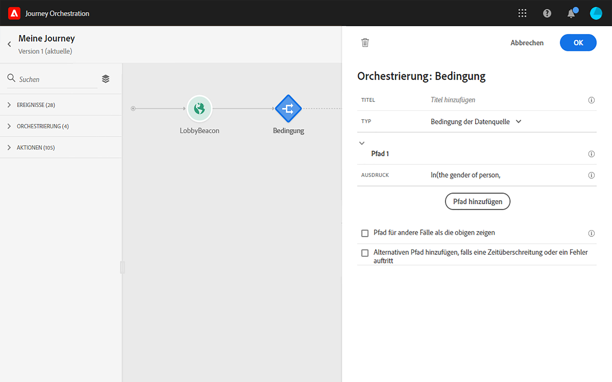Expand the Orchestrierung (4) category
Viewport: 612px width, 382px height.
coord(9,126)
